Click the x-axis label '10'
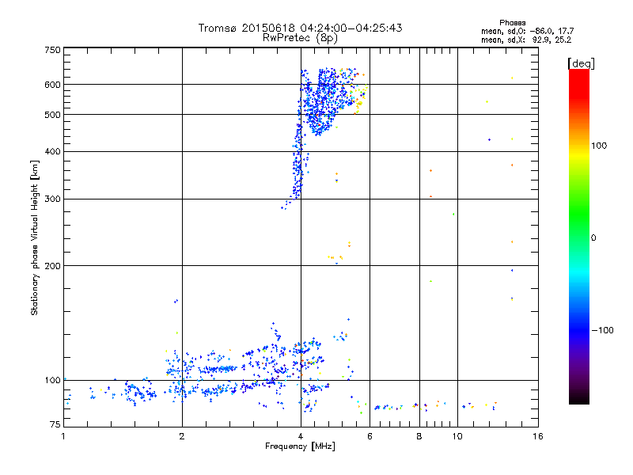633x475 pixels. point(457,436)
